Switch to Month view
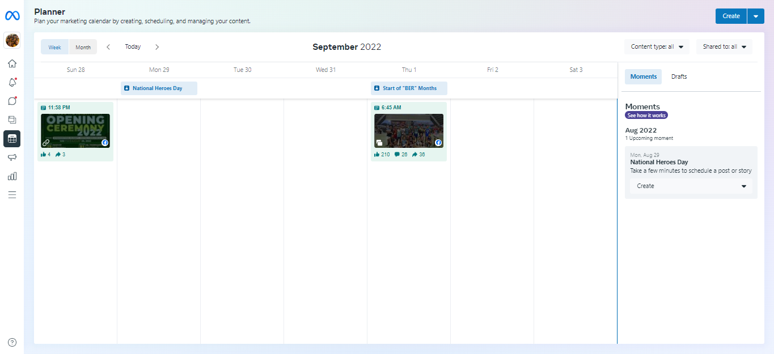The height and width of the screenshot is (354, 774). click(83, 47)
